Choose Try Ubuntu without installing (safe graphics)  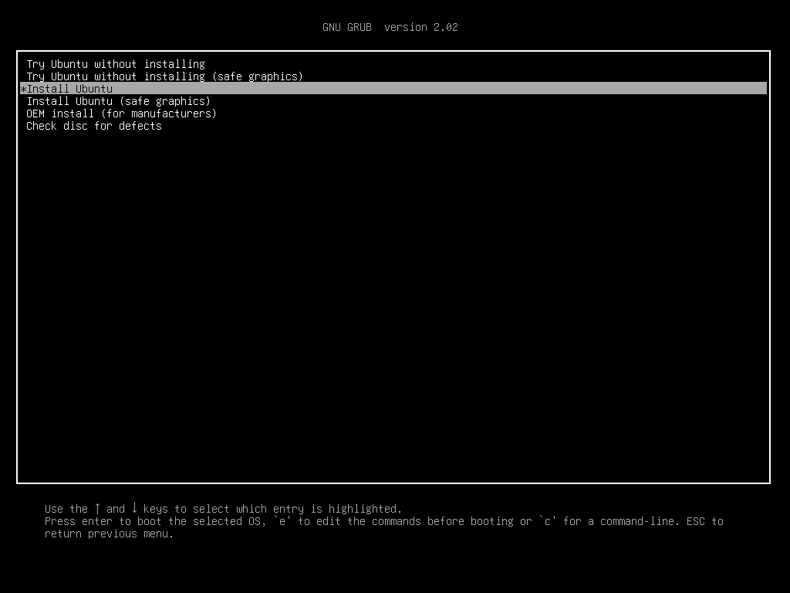[164, 76]
